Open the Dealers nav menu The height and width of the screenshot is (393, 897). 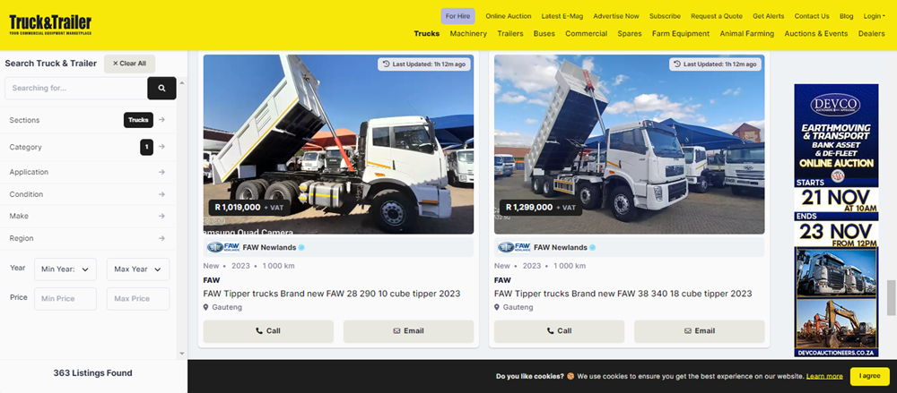[871, 34]
